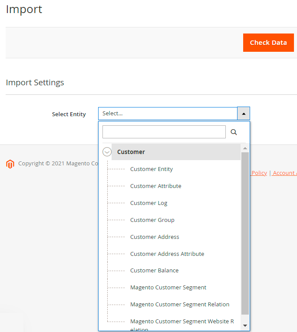Click the search magnifier icon in dropdown
The width and height of the screenshot is (297, 332).
(234, 132)
